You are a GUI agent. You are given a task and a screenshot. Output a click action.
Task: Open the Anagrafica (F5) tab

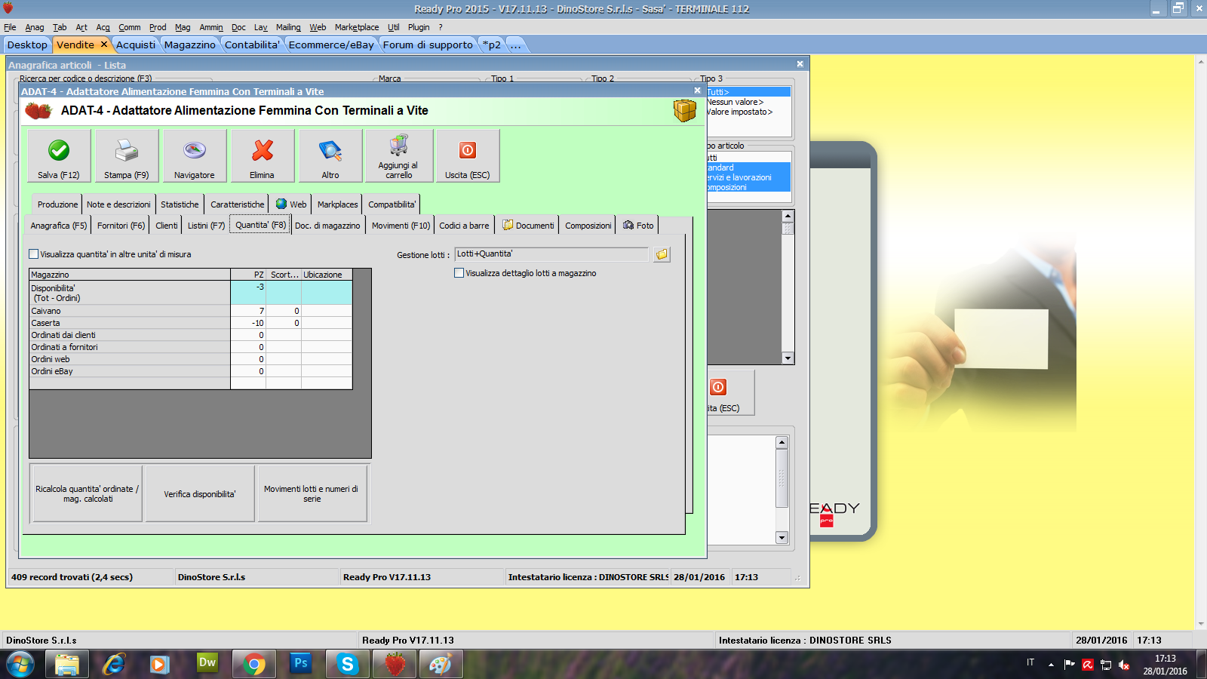pyautogui.click(x=58, y=226)
